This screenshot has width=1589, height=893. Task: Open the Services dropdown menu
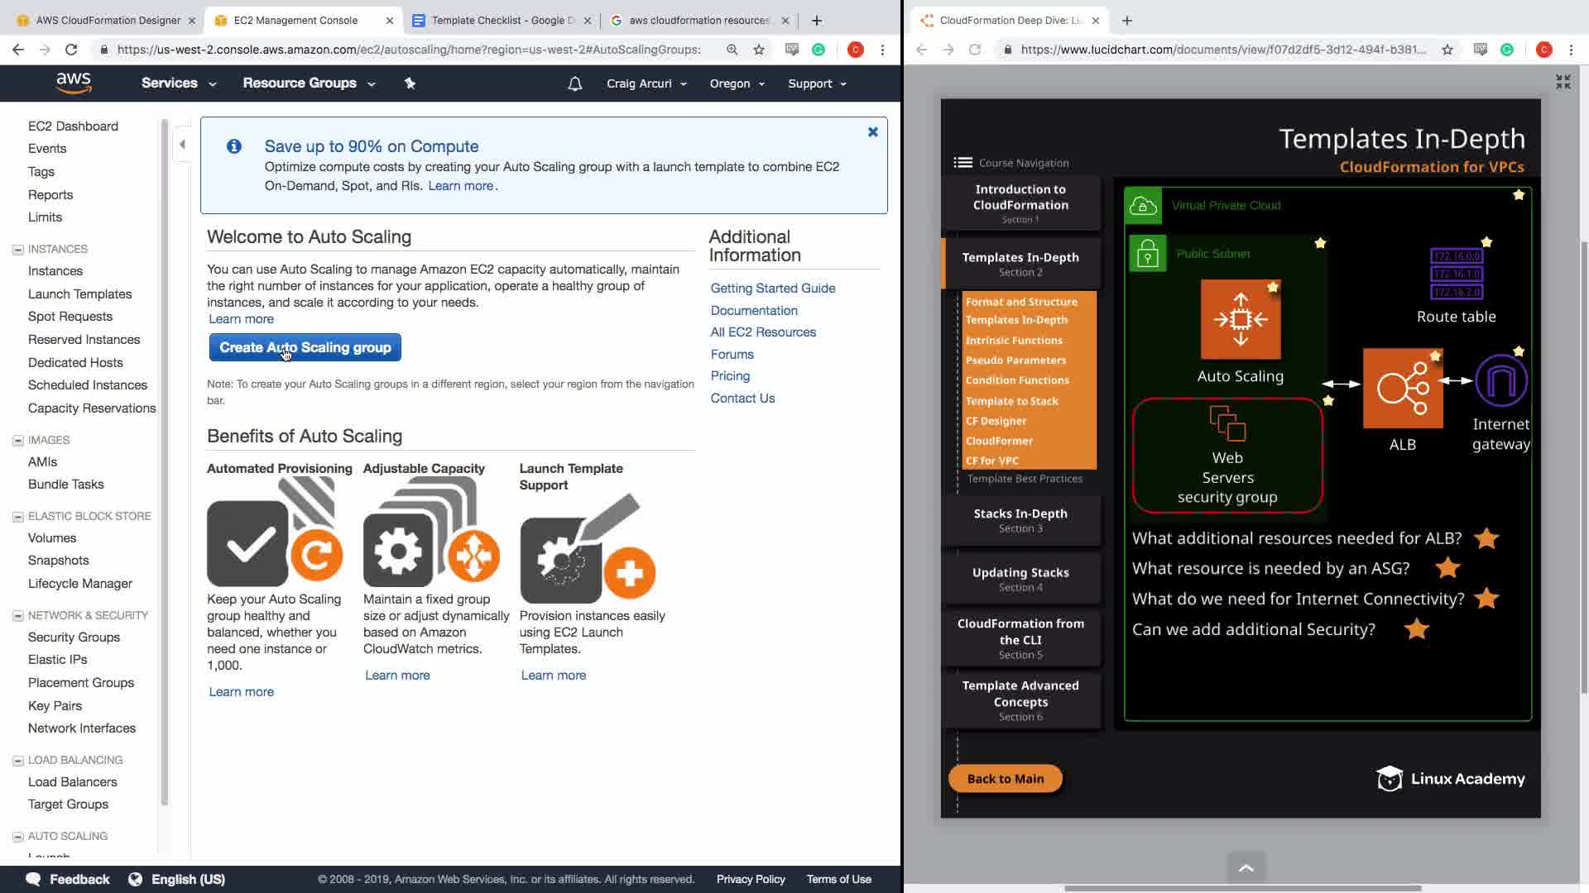tap(178, 84)
